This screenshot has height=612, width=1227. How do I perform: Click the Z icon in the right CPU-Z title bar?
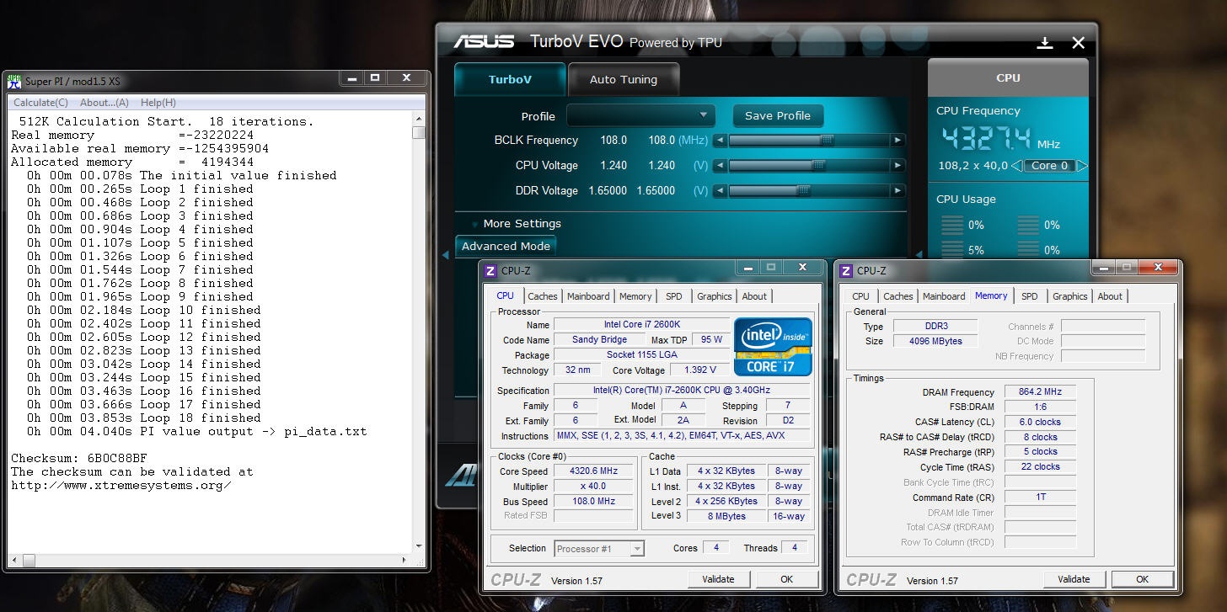click(847, 270)
